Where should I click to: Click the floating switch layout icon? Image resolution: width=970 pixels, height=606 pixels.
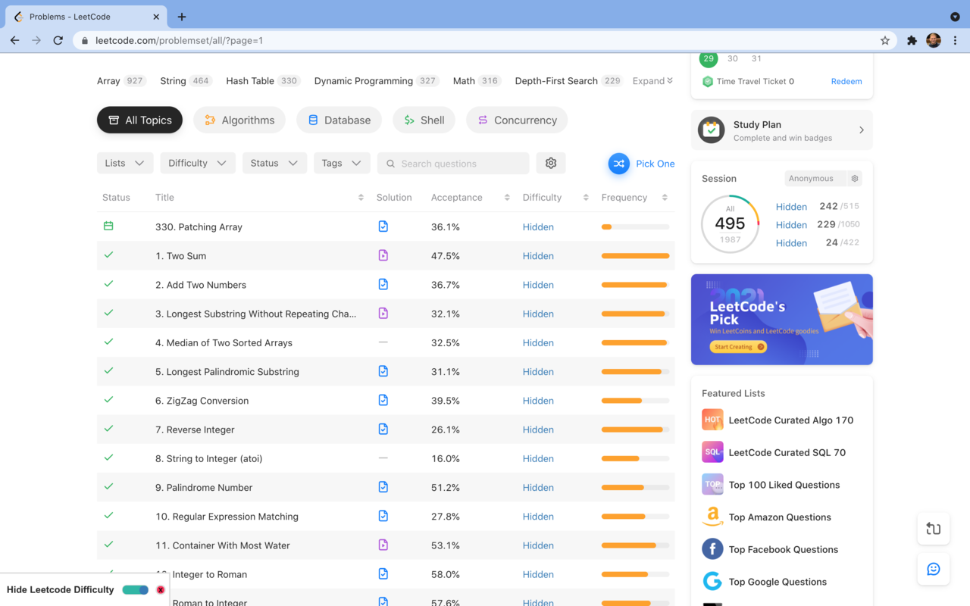934,529
